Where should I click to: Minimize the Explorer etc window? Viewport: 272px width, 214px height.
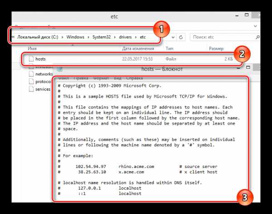(x=237, y=16)
